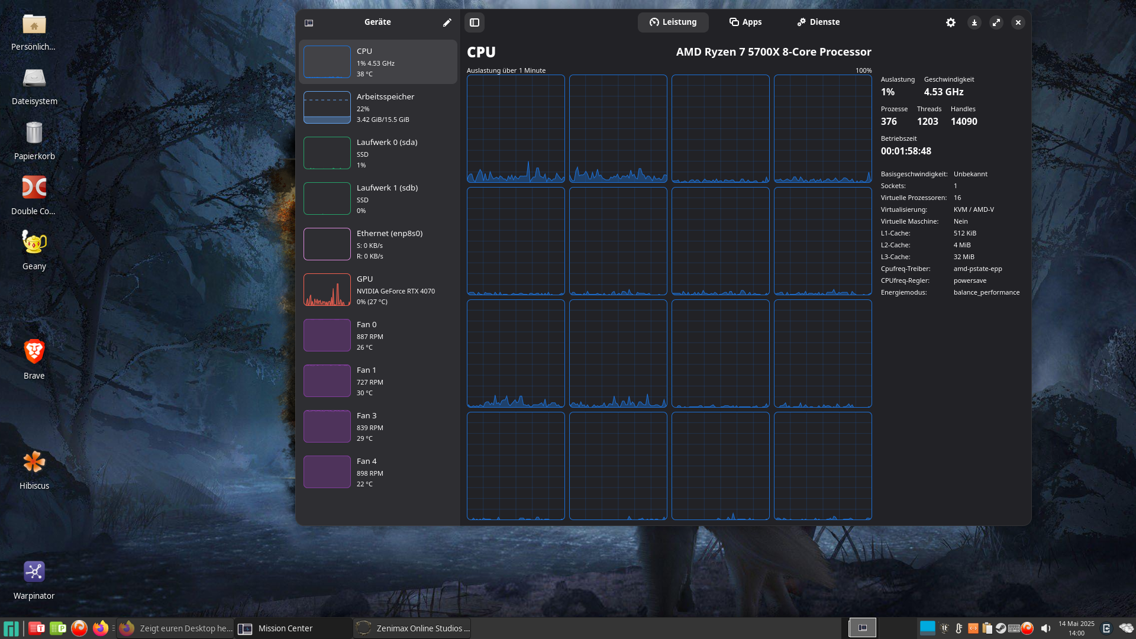Screen dimensions: 1136x639
Task: Select the Leistung tab
Action: pos(673,22)
